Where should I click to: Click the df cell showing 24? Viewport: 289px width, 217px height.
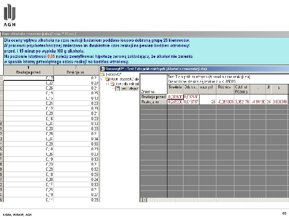pyautogui.click(x=269, y=102)
